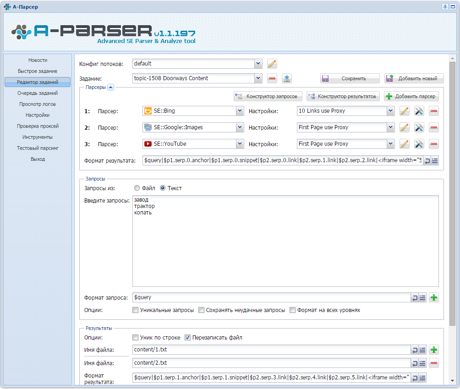Viewport: 460px width, 389px height.
Task: Open Проверка проксей in sidebar
Action: click(x=38, y=126)
